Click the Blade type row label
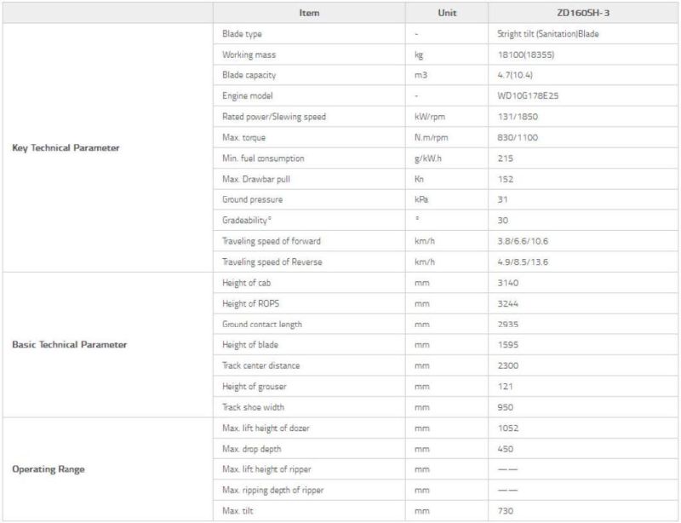681x523 pixels. coord(242,34)
